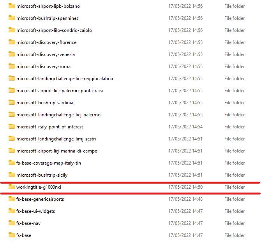Click folder icon of microsoft-discovery-florence
Image resolution: width=261 pixels, height=242 pixels.
(11, 42)
